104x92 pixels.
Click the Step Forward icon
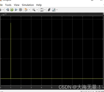pos(16,10)
